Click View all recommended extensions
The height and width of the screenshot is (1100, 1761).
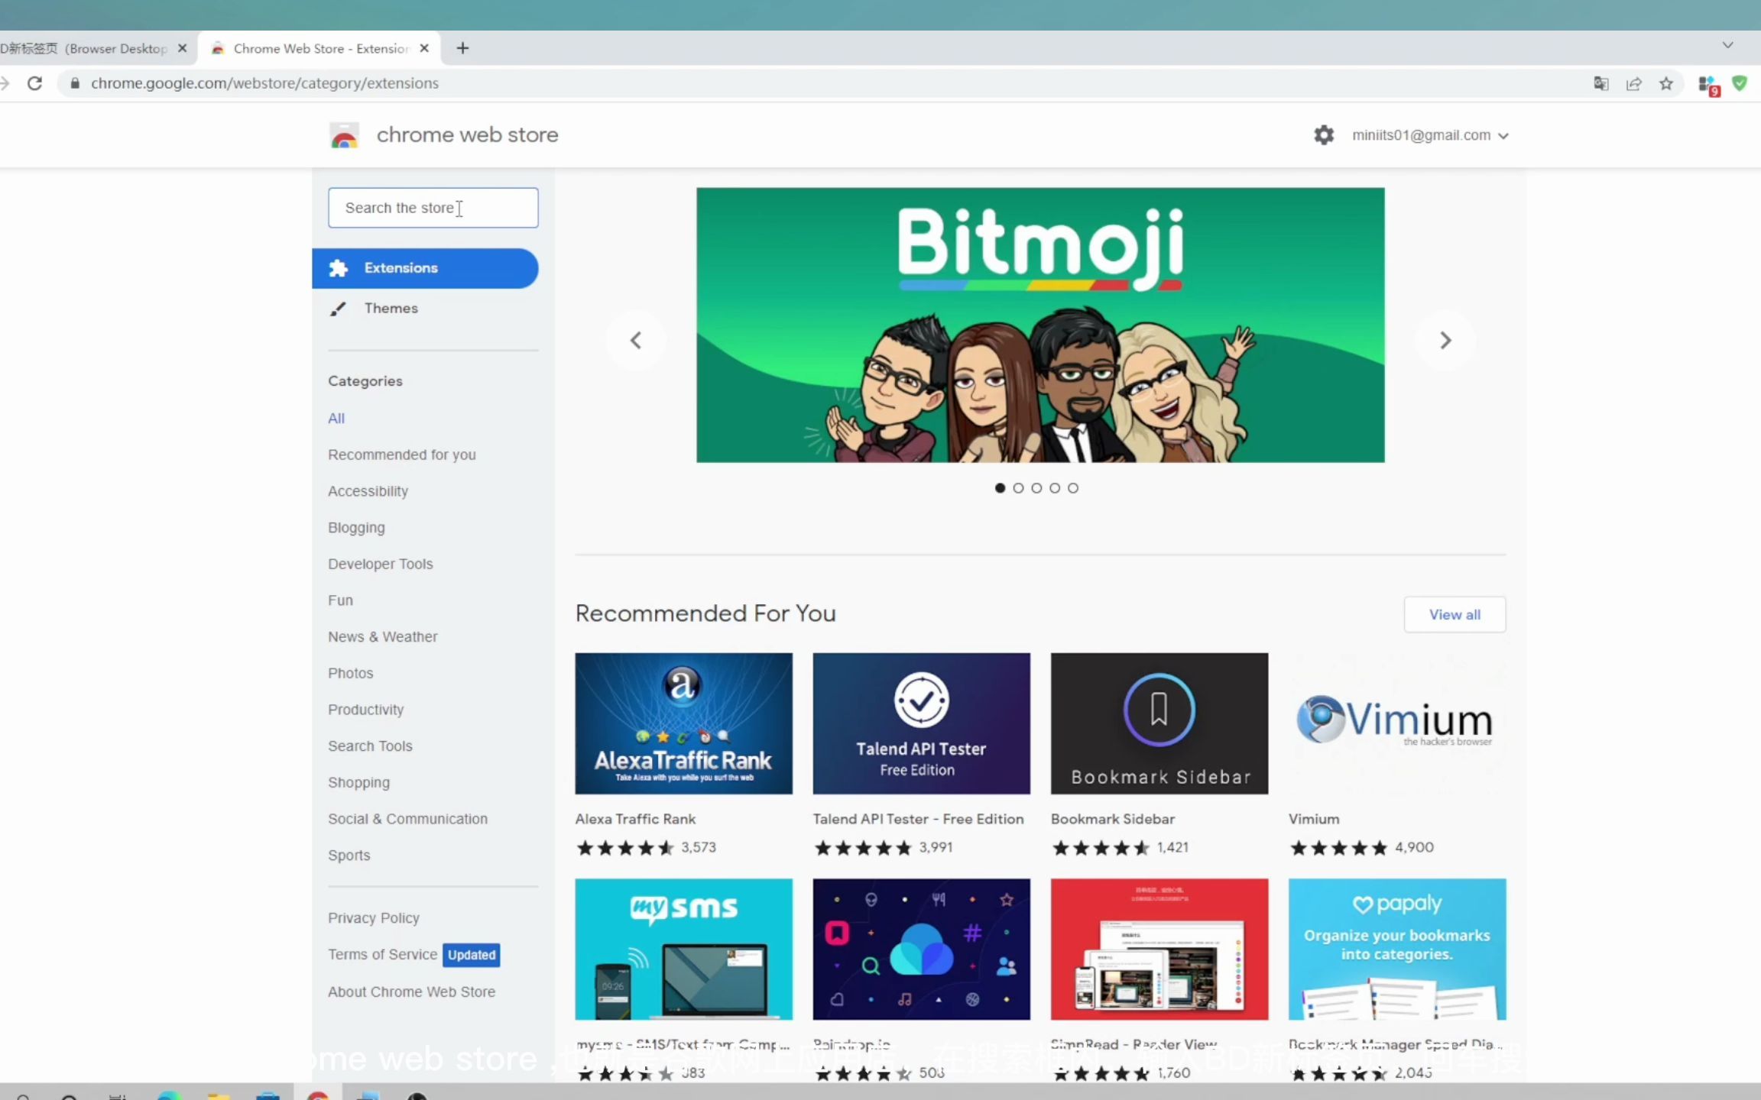tap(1455, 613)
